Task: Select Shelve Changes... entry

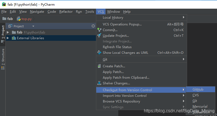Action: [141, 83]
